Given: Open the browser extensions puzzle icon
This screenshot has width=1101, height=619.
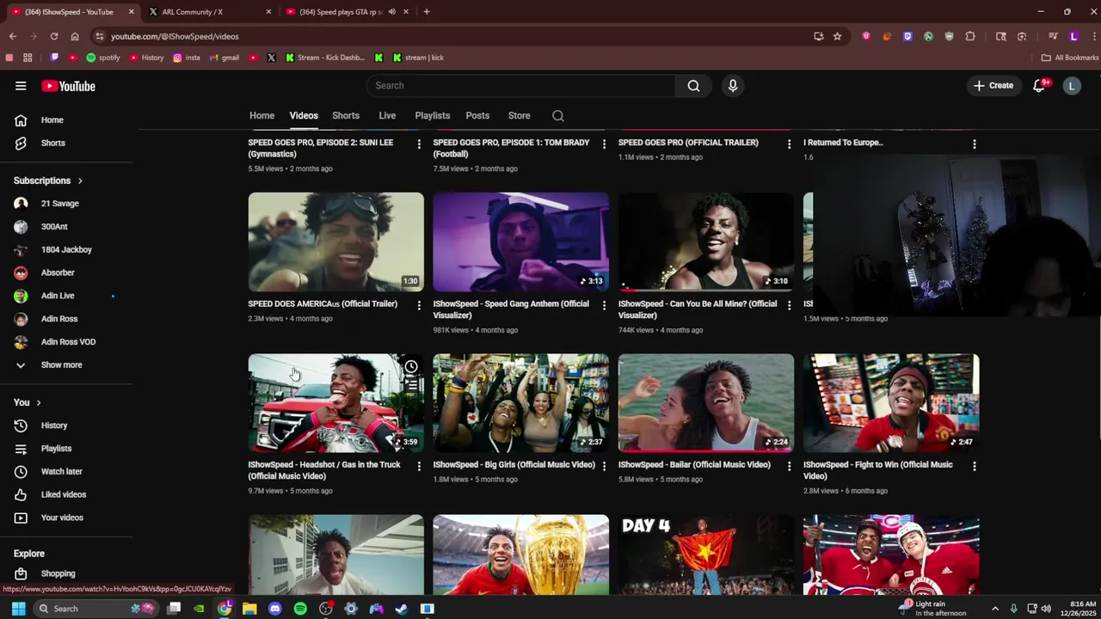Looking at the screenshot, I should (x=970, y=36).
